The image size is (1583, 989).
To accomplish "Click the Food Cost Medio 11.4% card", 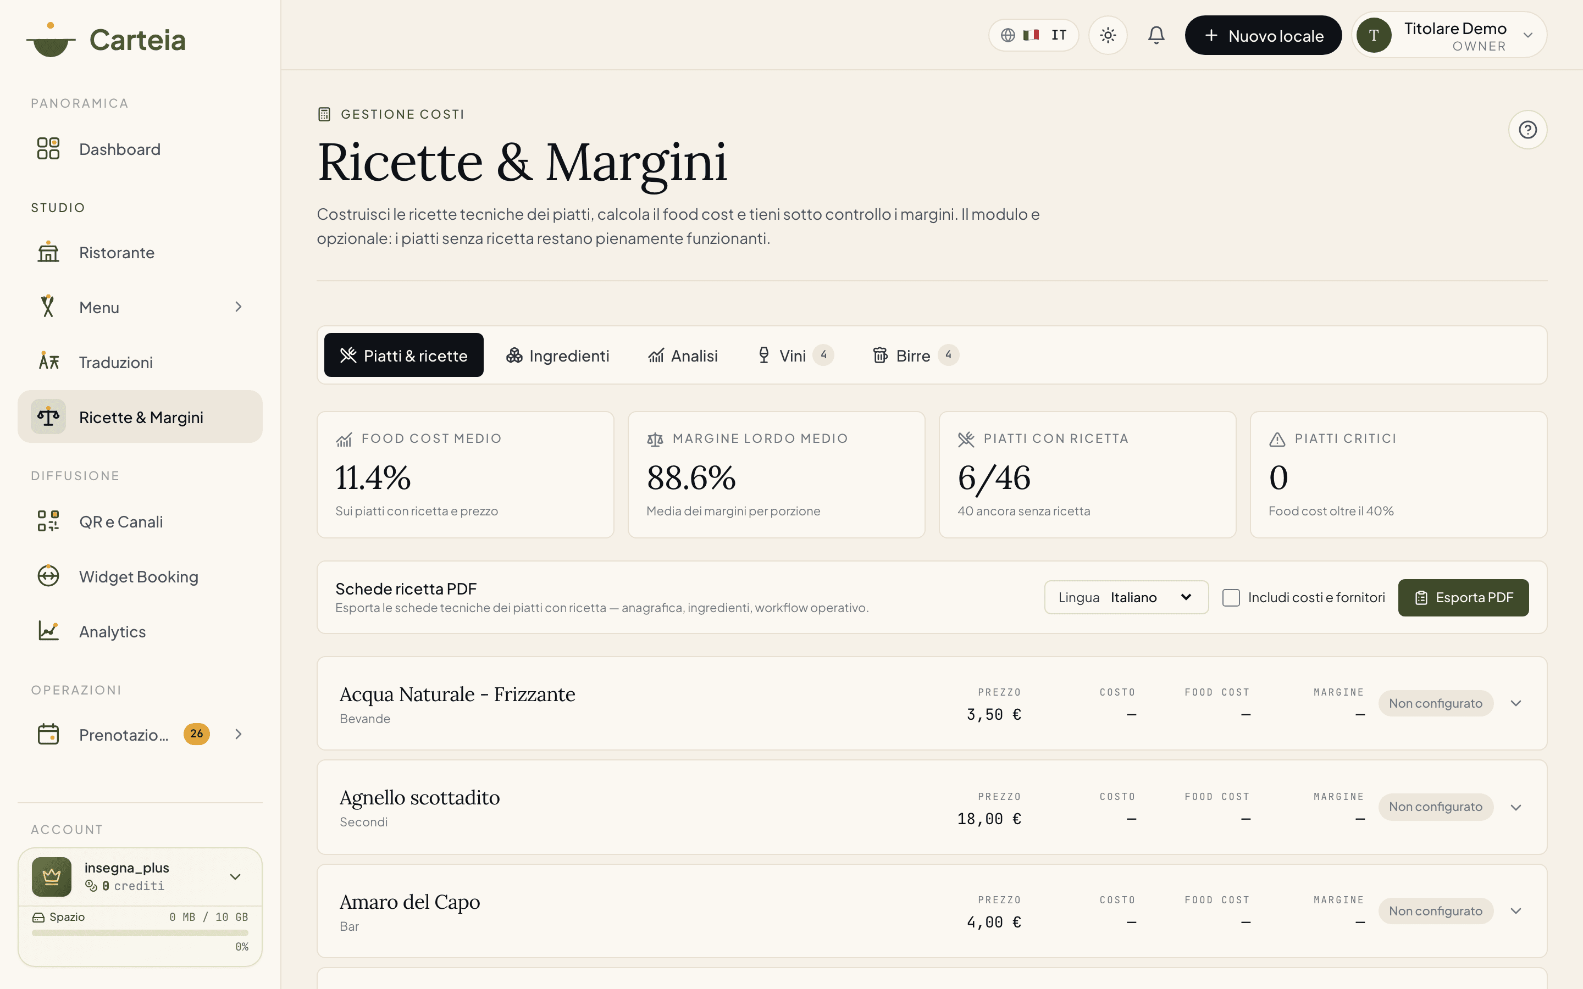I will [x=465, y=475].
